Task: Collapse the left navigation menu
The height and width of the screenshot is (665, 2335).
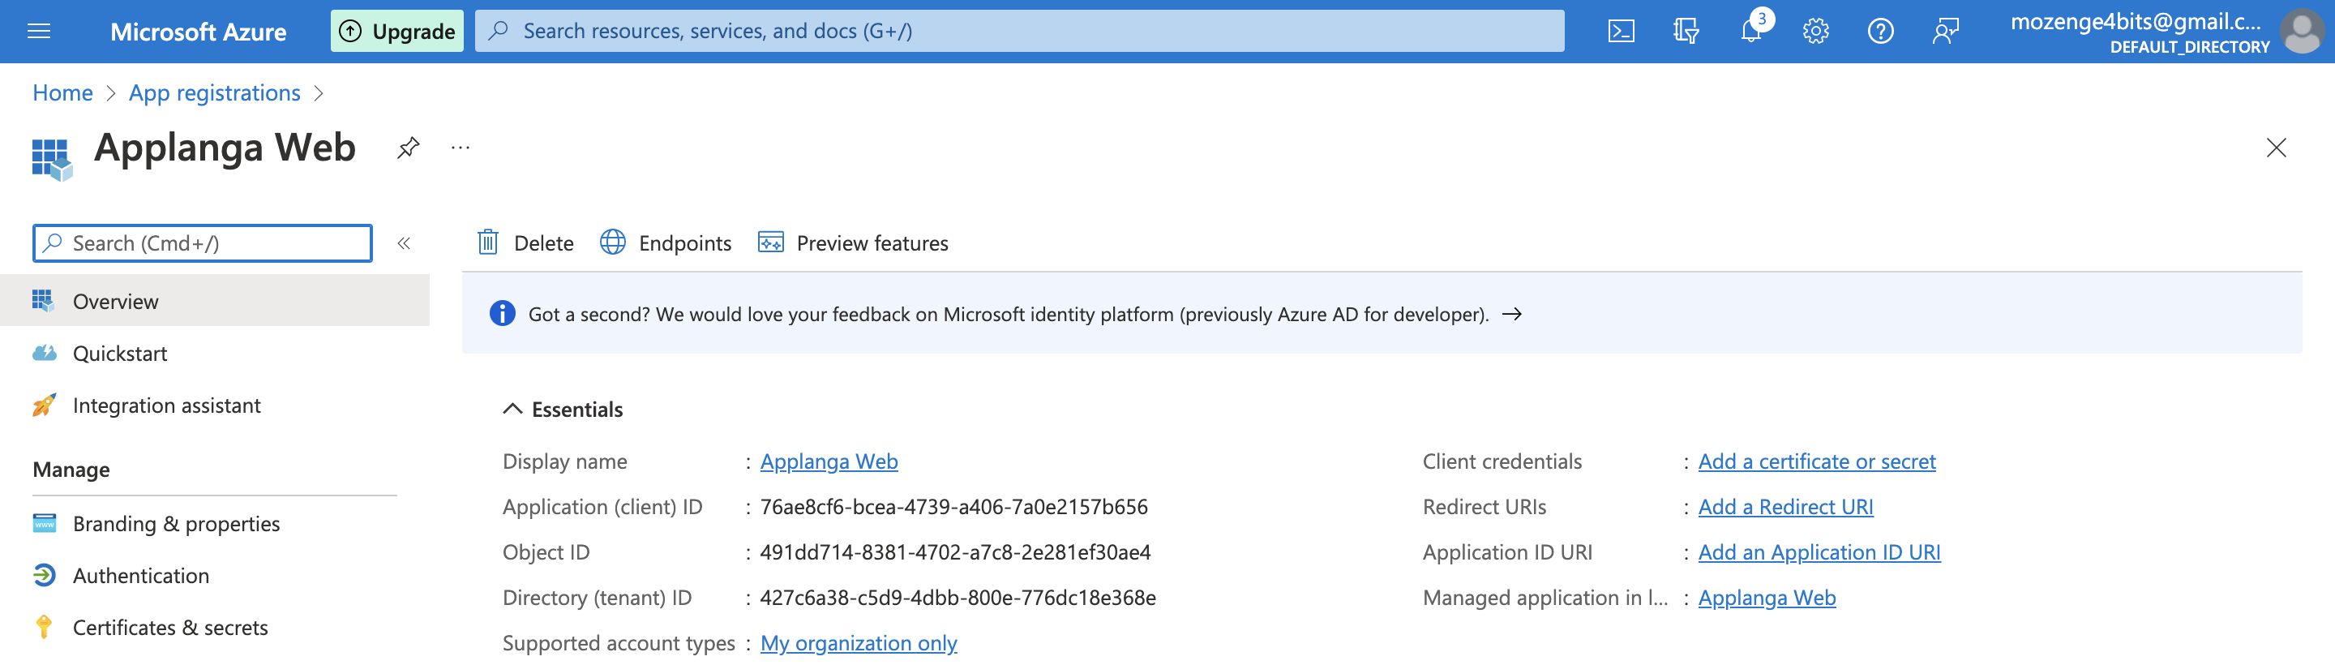Action: (405, 243)
